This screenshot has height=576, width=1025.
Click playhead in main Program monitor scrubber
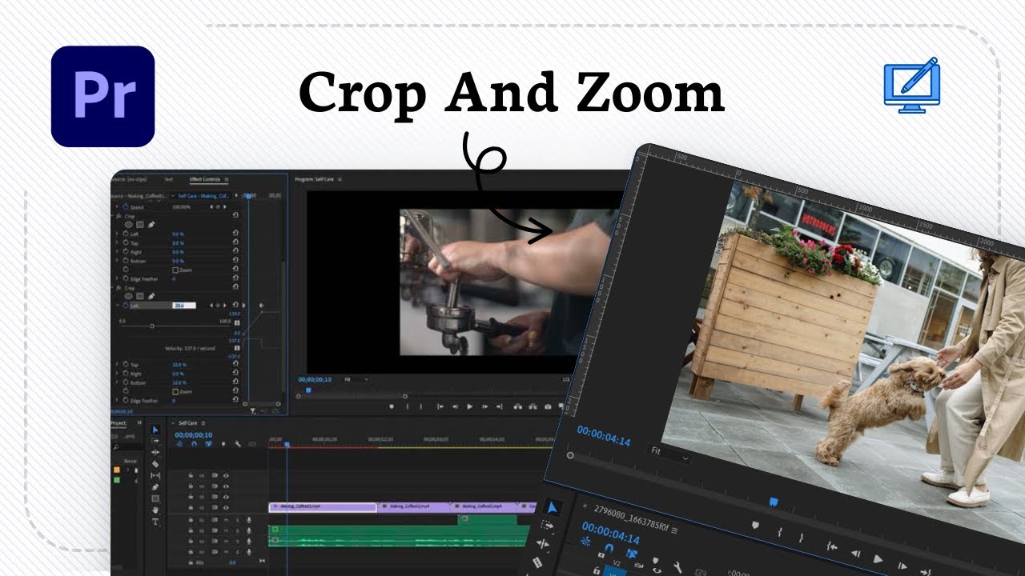308,390
